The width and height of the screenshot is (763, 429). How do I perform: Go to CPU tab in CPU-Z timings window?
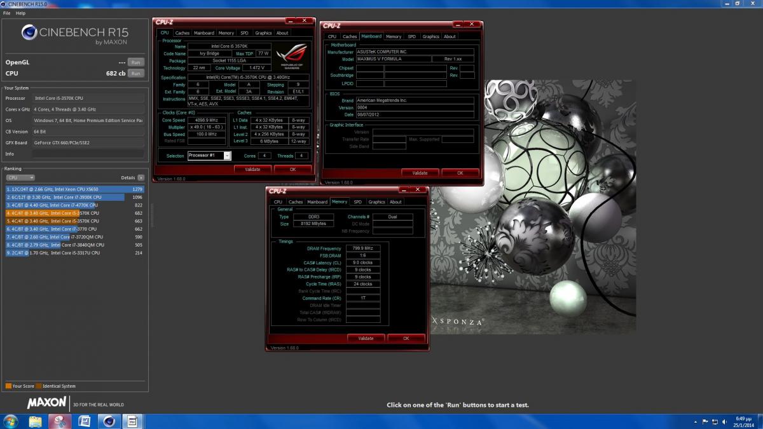tap(278, 202)
